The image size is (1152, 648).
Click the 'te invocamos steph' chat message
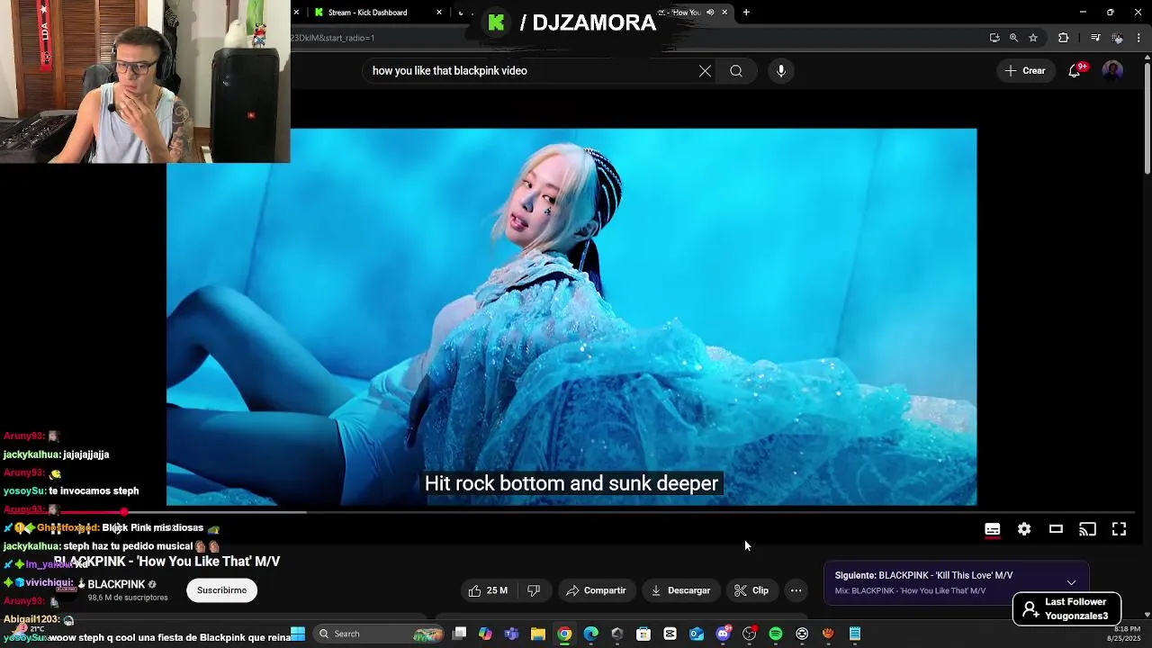[94, 491]
